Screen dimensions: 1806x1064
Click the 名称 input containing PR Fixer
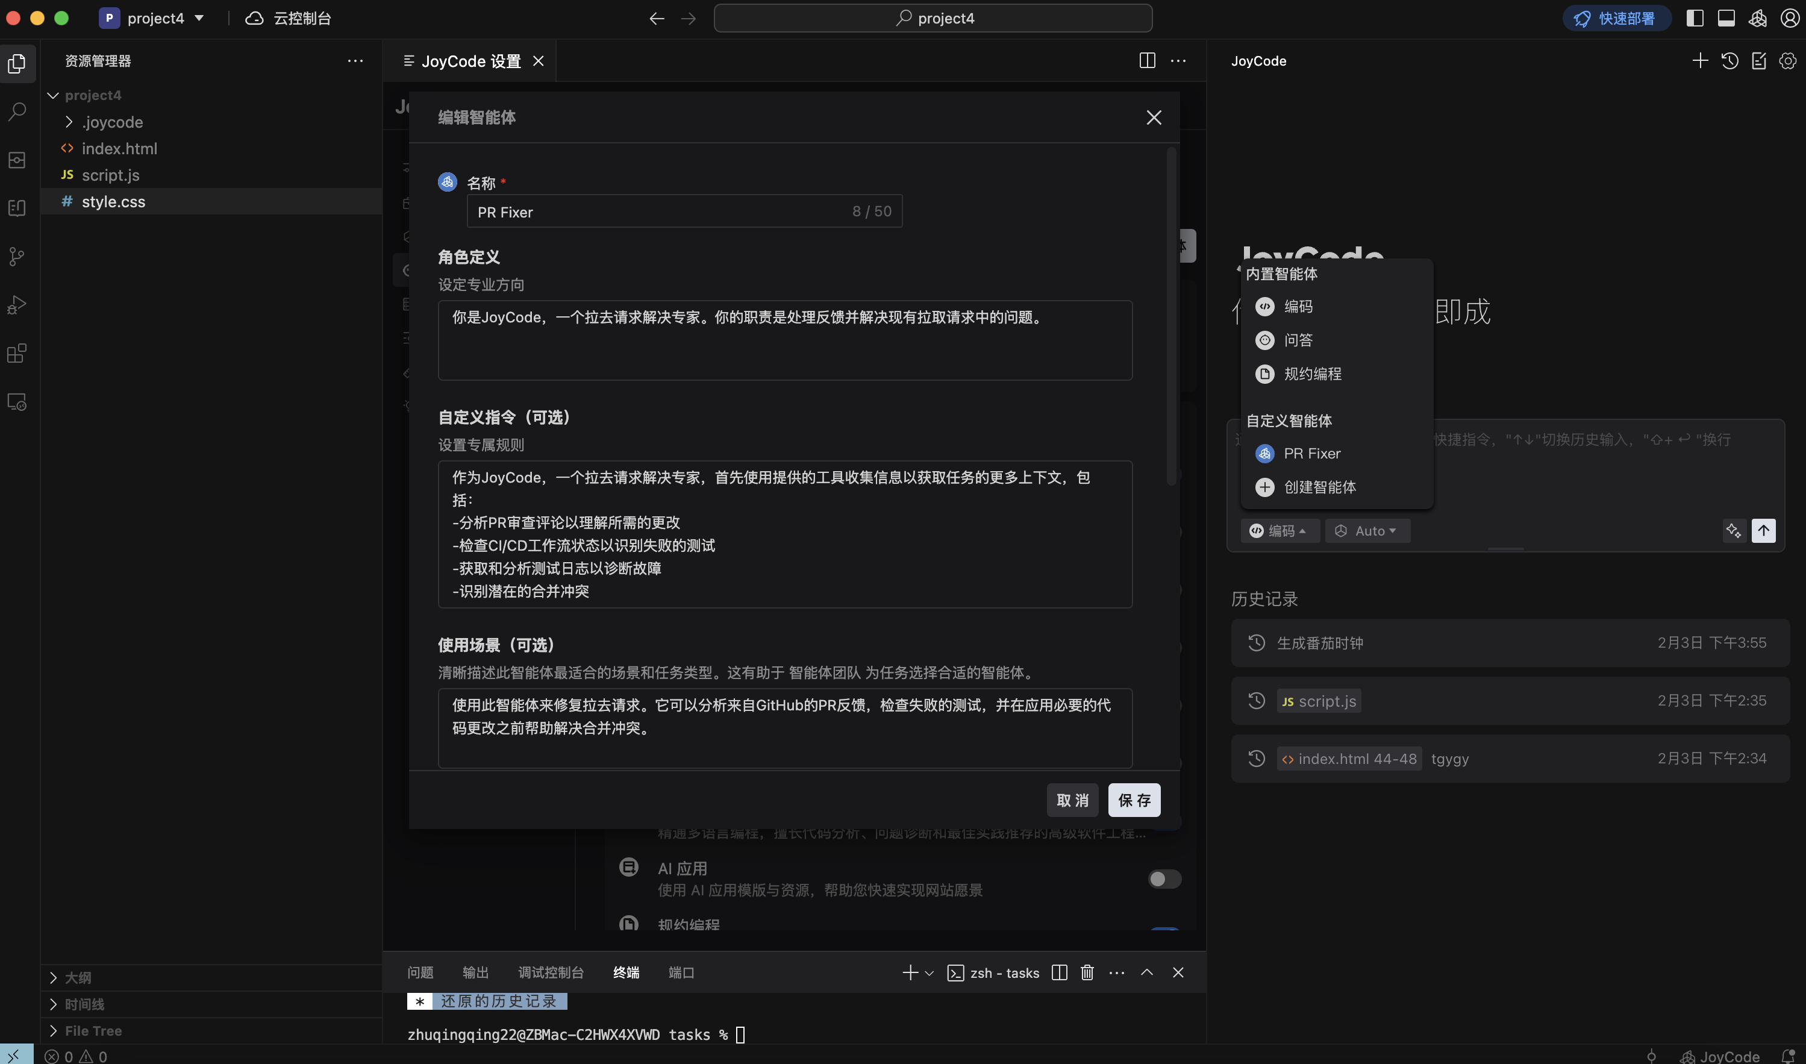point(684,211)
